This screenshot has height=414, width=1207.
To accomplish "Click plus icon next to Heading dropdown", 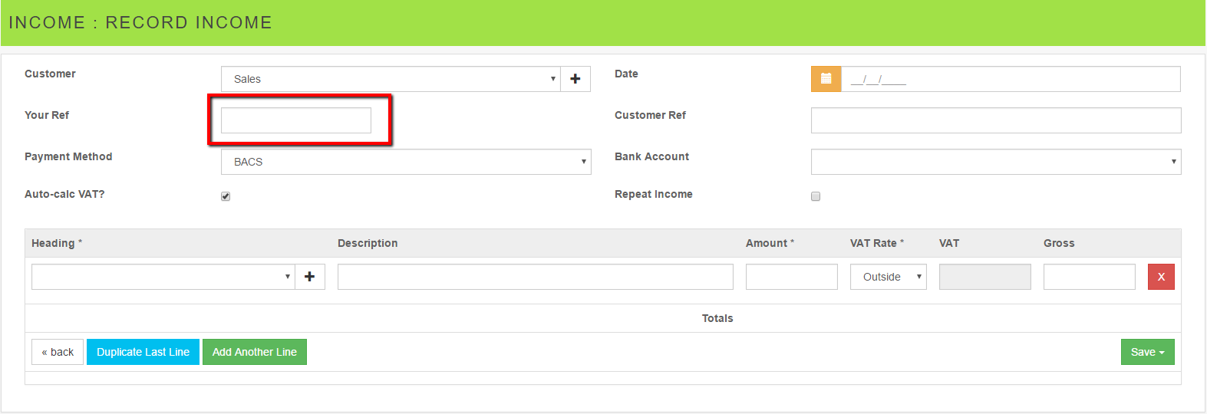I will [x=310, y=277].
